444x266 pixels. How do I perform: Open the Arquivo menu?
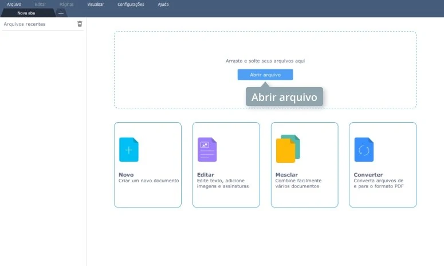pyautogui.click(x=14, y=4)
